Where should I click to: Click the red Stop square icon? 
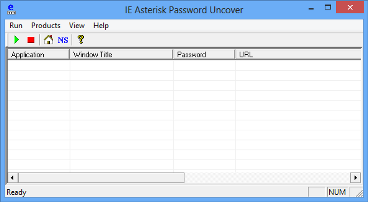tap(31, 40)
